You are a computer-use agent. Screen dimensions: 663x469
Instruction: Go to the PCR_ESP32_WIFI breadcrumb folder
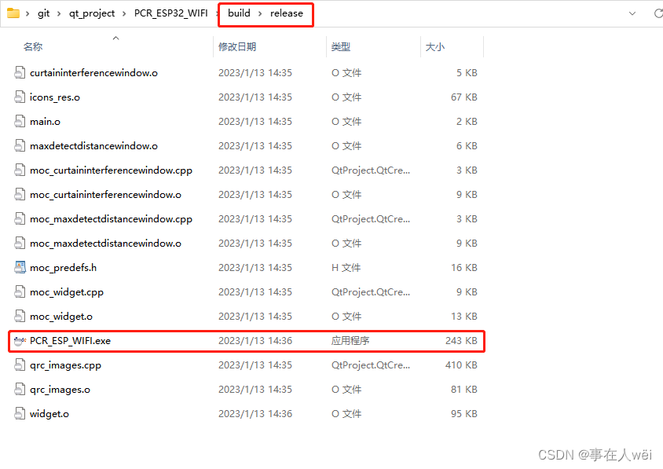coord(170,13)
